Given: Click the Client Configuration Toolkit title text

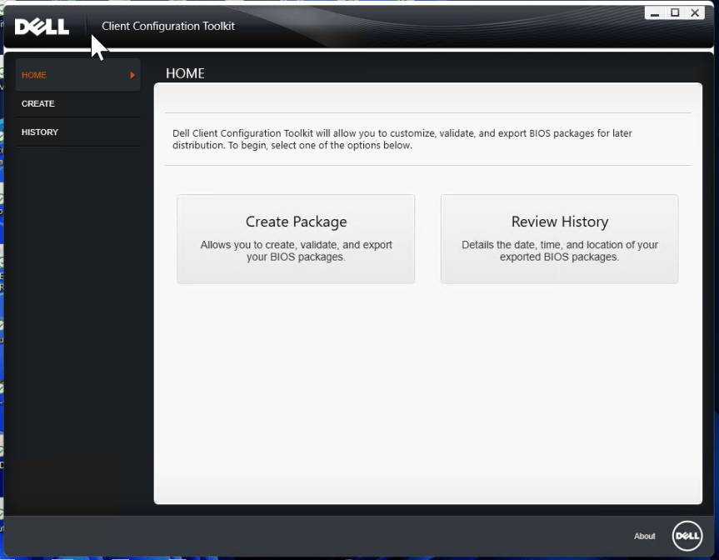Looking at the screenshot, I should pyautogui.click(x=167, y=26).
